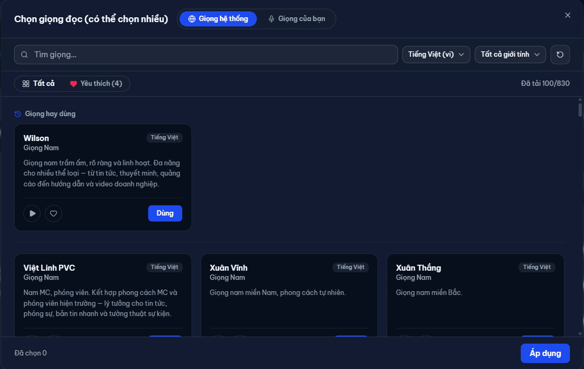Click Giọng nam miền Bắc description
Viewport: 584px width, 369px height.
click(x=429, y=293)
